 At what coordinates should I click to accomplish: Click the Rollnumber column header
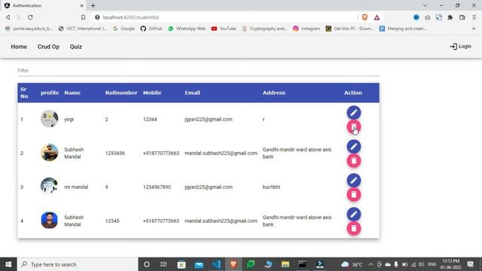coord(121,93)
